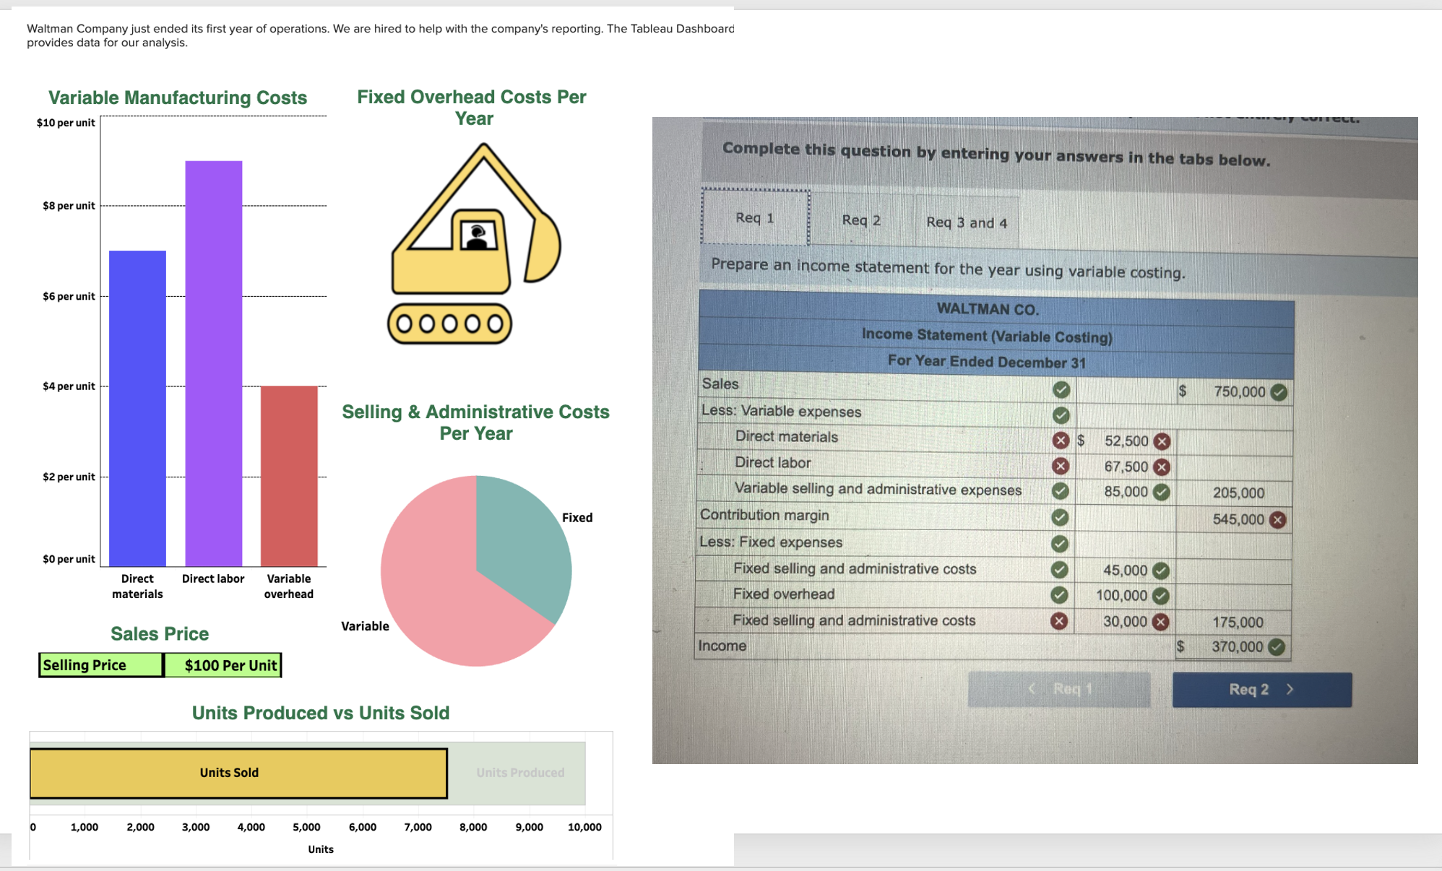
Task: Click red X next to 545,000 value
Action: click(x=1277, y=519)
